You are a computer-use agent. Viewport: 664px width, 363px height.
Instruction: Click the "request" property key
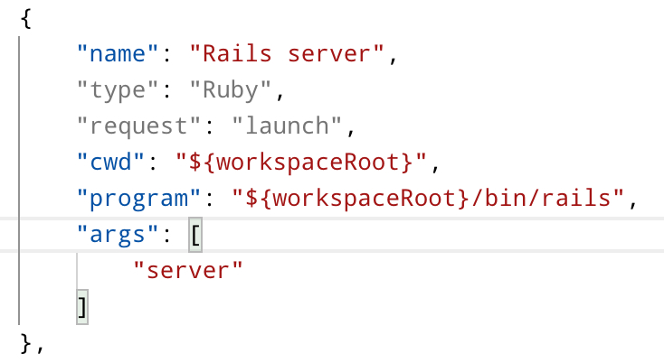[x=138, y=127]
